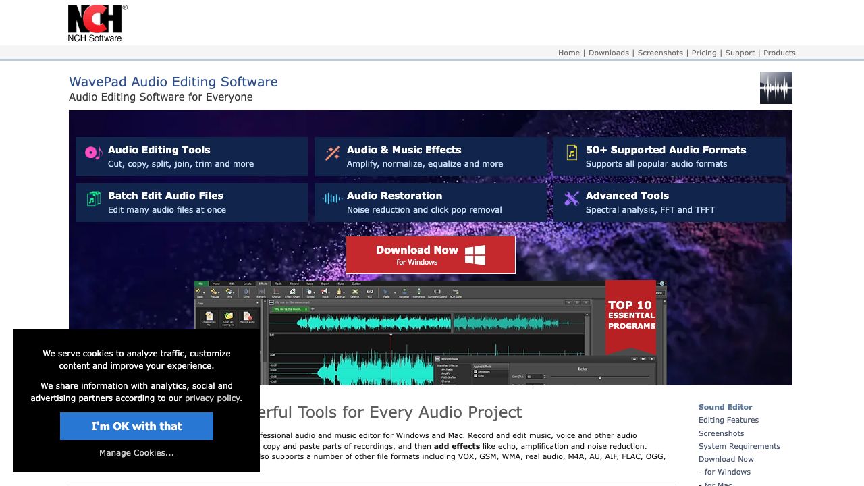
Task: Open the Support navigation link
Action: click(740, 53)
